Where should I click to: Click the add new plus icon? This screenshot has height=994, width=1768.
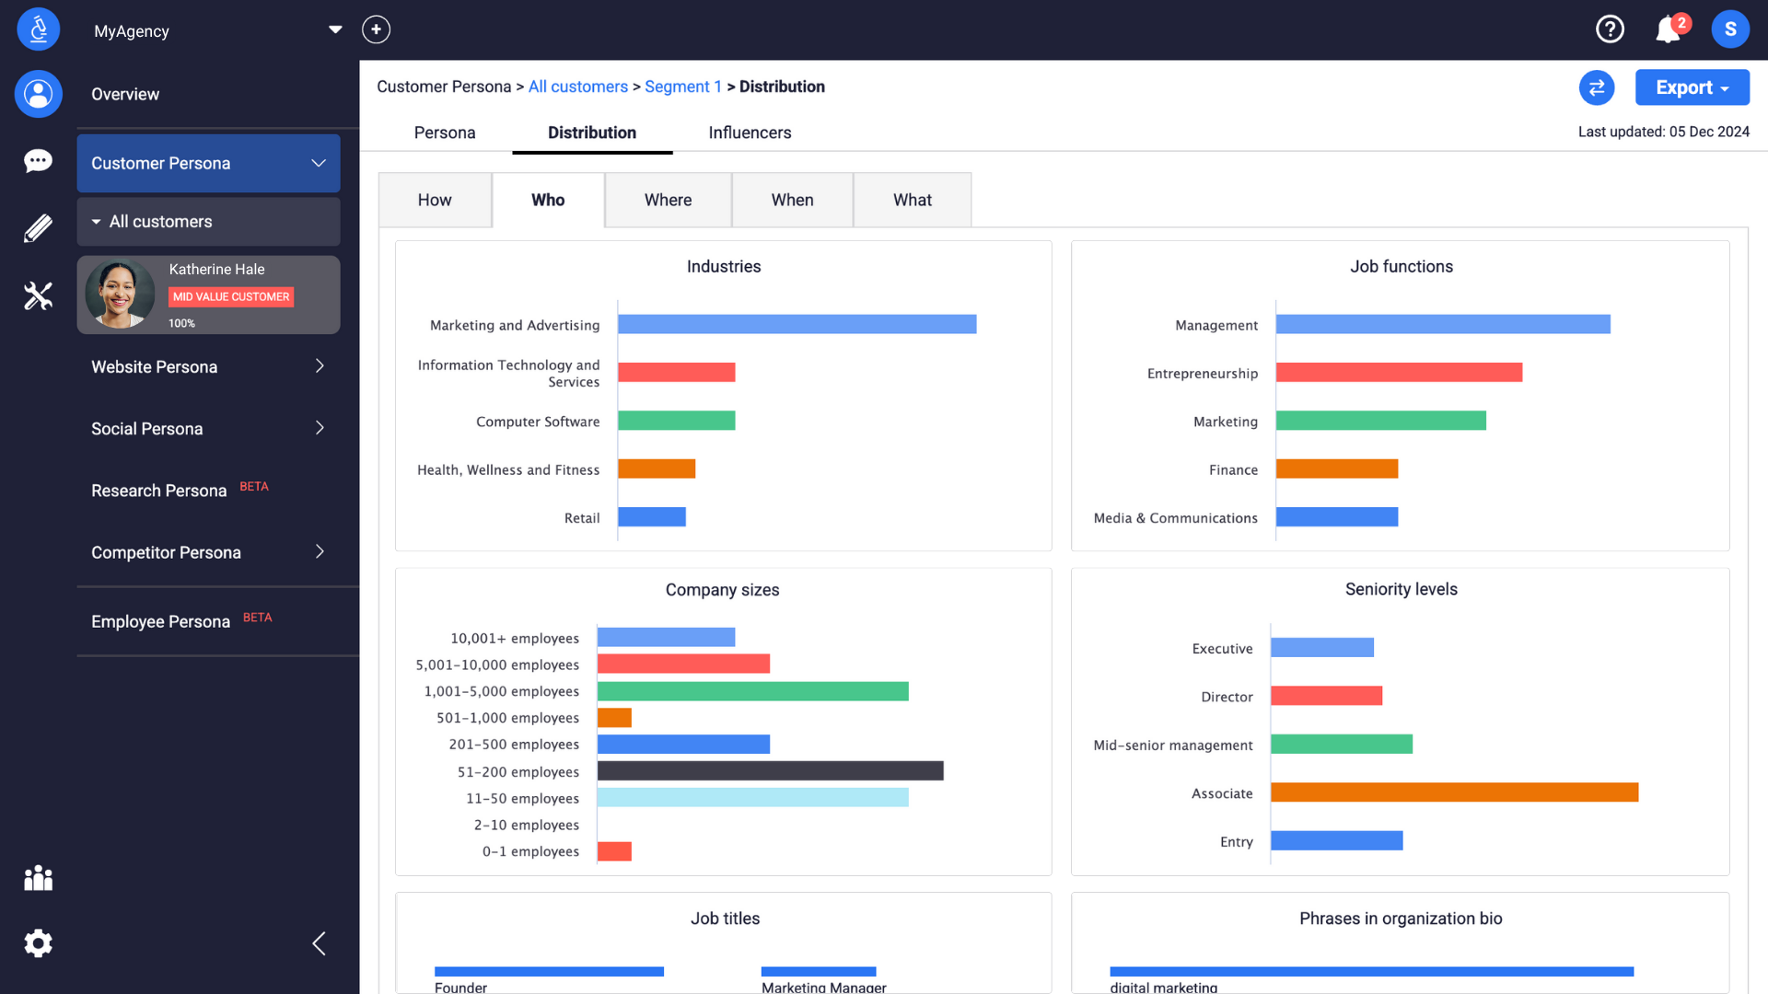(376, 29)
